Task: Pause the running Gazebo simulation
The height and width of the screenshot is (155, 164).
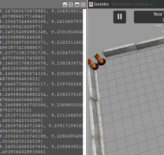Action: 120,17
